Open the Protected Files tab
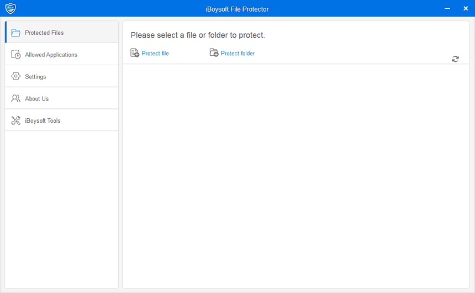The width and height of the screenshot is (475, 293). (44, 33)
